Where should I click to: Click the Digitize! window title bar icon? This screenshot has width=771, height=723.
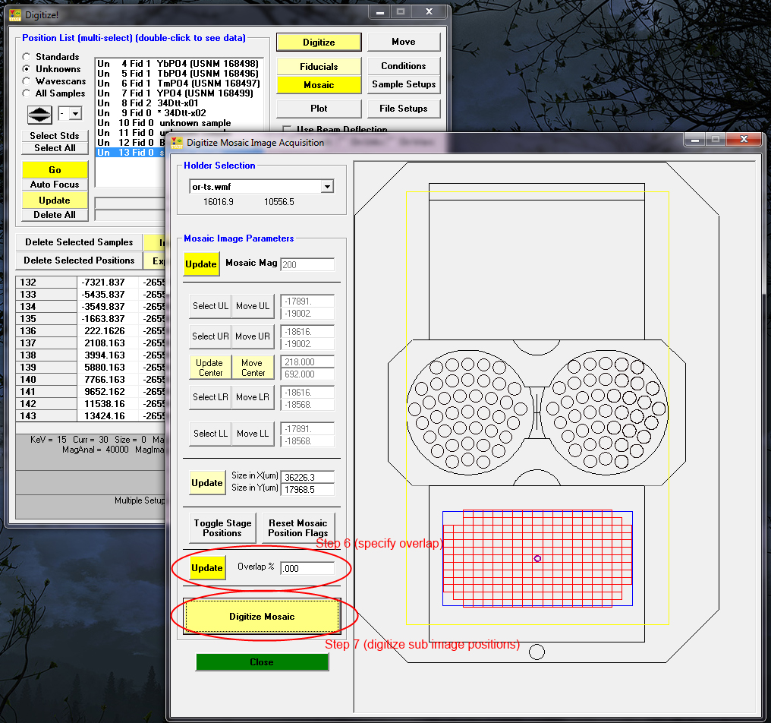(14, 14)
